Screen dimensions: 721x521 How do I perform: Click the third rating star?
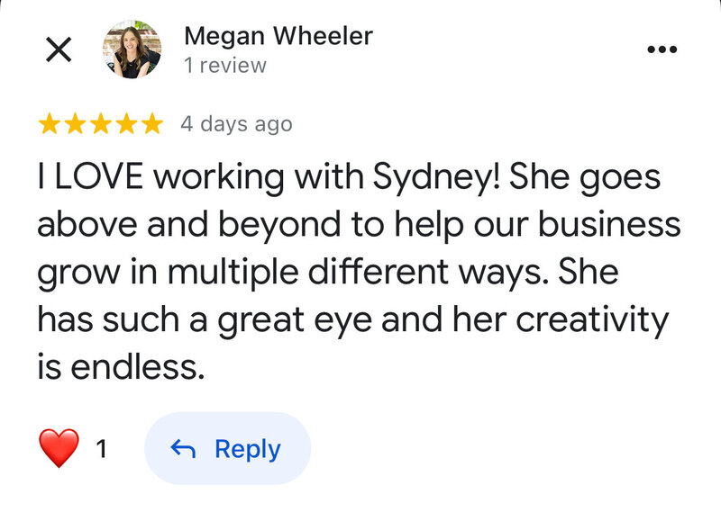coord(101,124)
